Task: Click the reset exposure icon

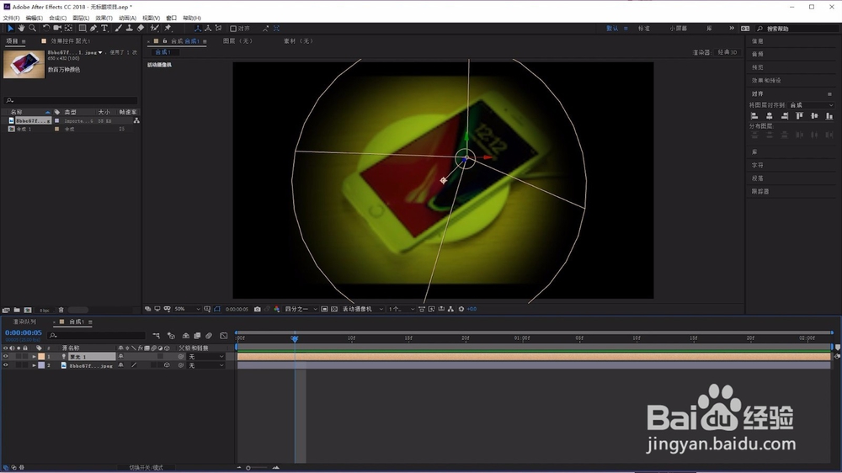Action: coord(461,309)
